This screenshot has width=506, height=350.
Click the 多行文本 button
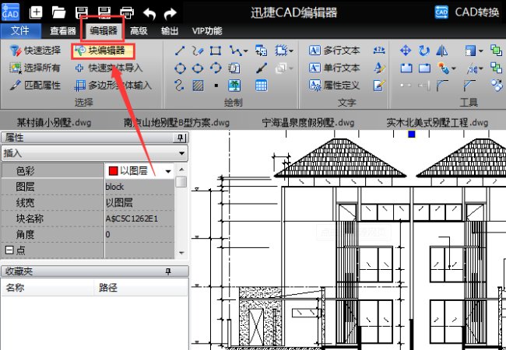coord(334,51)
